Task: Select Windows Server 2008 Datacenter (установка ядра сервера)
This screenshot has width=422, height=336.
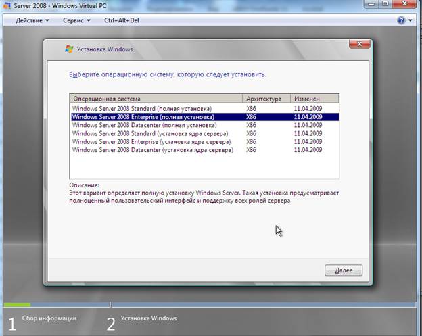Action: point(204,150)
